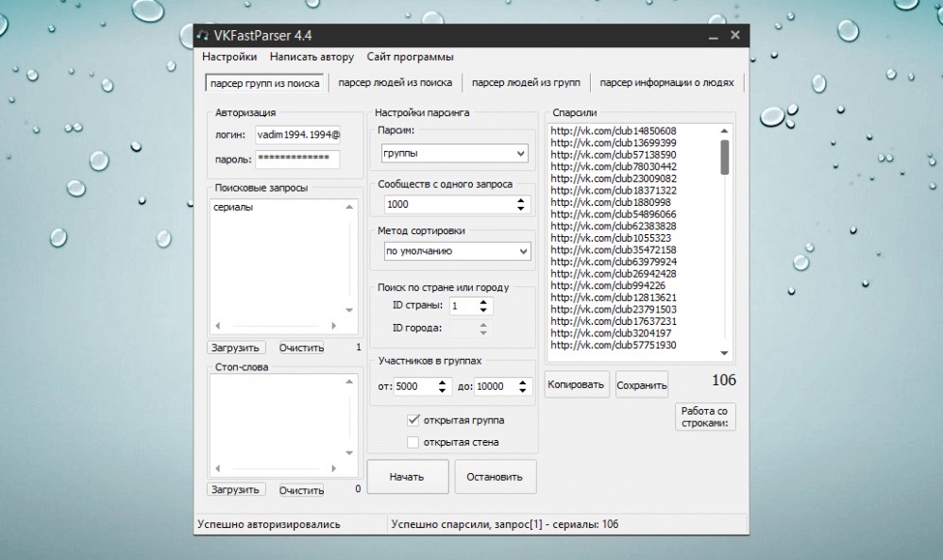The height and width of the screenshot is (560, 943).
Task: Click in the Поисковые запросы text area
Action: (x=282, y=266)
